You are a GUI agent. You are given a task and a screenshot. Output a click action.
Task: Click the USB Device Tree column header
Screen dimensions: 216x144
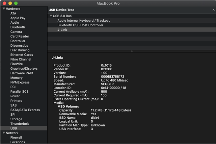click(x=132, y=10)
